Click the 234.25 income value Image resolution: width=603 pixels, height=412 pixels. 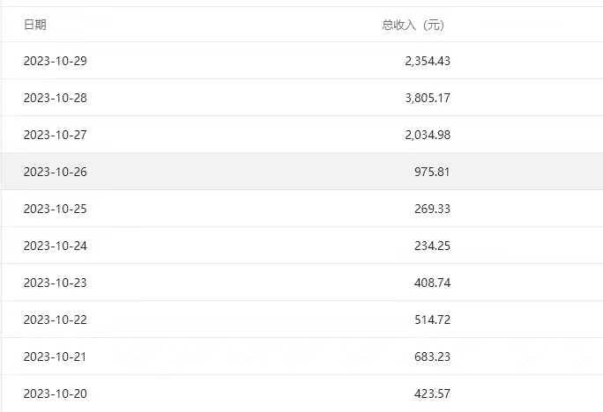pos(432,246)
